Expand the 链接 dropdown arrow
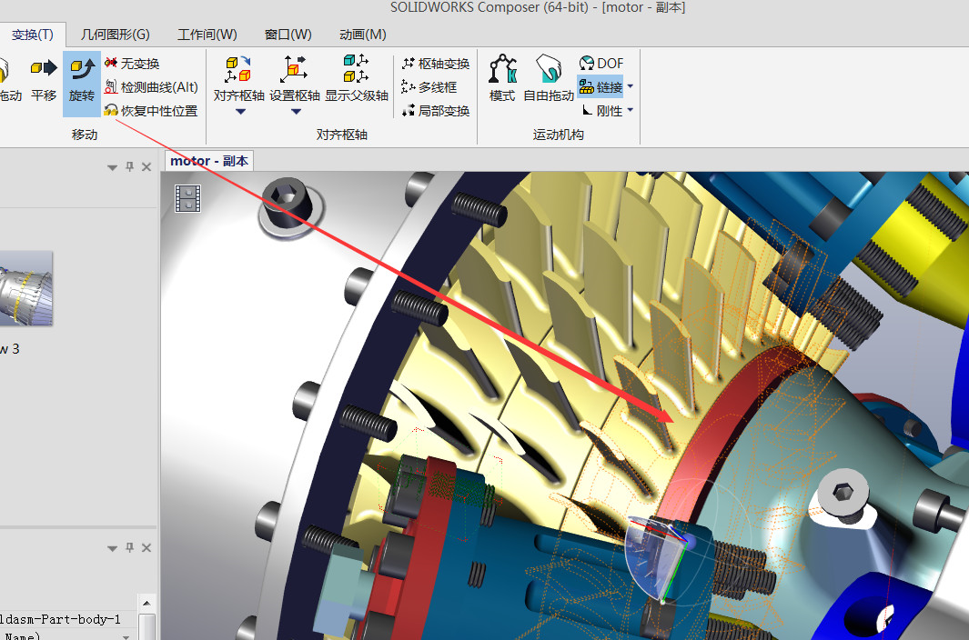The image size is (969, 640). click(x=631, y=87)
